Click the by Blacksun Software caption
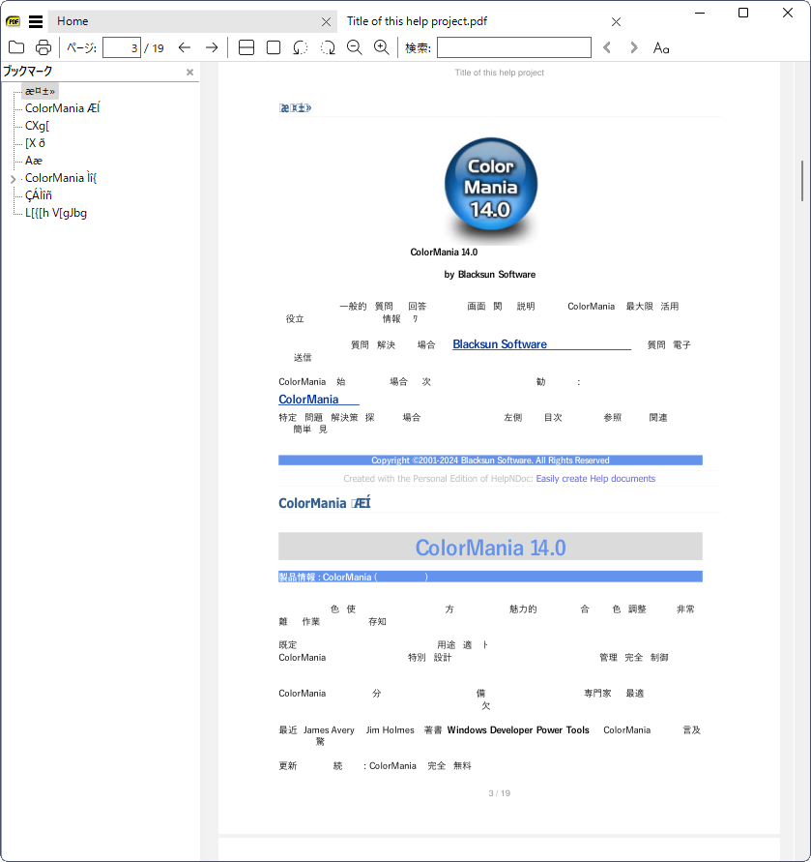 tap(489, 275)
